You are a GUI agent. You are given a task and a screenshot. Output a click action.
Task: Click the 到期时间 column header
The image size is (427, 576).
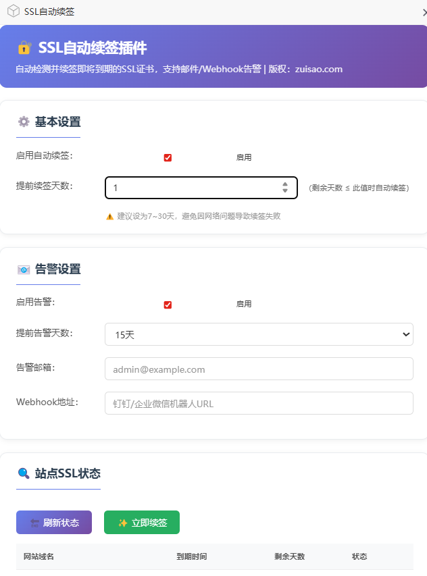coord(191,556)
